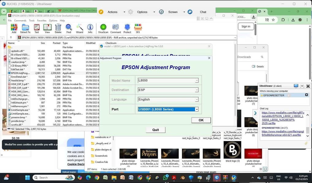Open the Port dropdown arrow
This screenshot has width=312, height=183.
pos(197,109)
